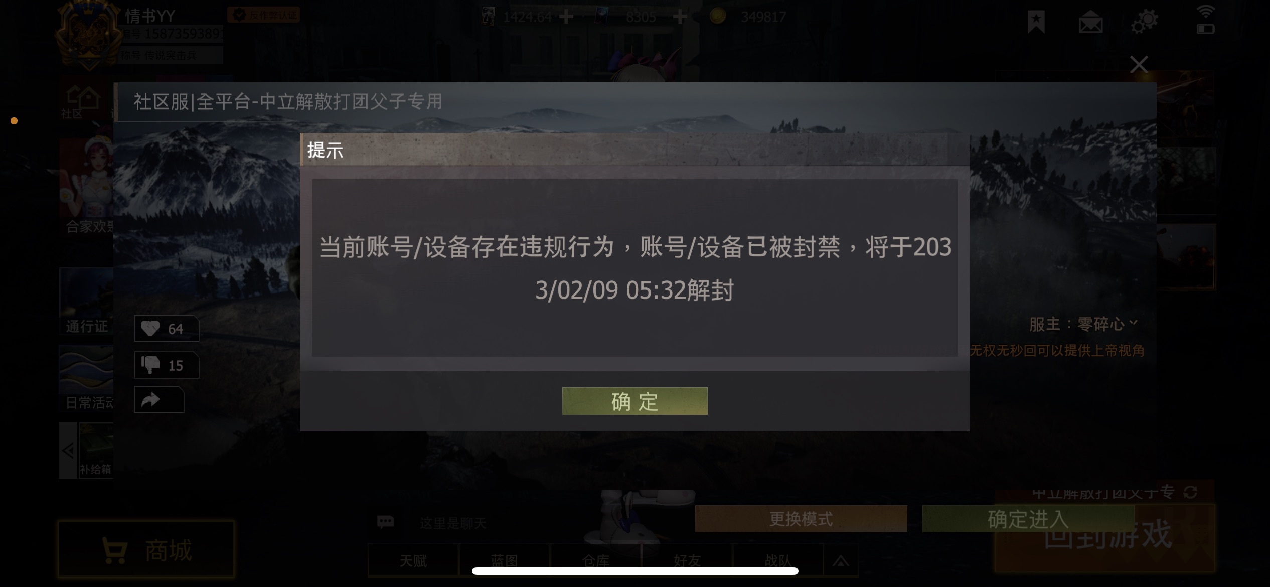
Task: Click the 更换模式 button
Action: pos(801,519)
